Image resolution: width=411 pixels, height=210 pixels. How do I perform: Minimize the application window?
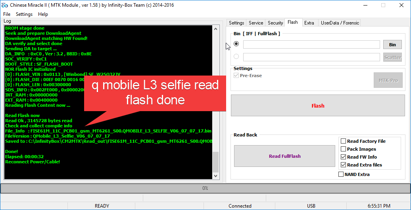tap(365, 5)
